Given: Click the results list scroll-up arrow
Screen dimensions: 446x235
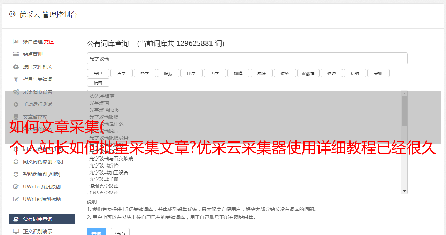Looking at the screenshot, I should pos(404,93).
